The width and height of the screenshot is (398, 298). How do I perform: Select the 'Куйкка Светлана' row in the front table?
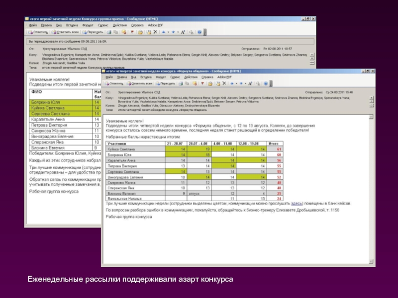195,149
